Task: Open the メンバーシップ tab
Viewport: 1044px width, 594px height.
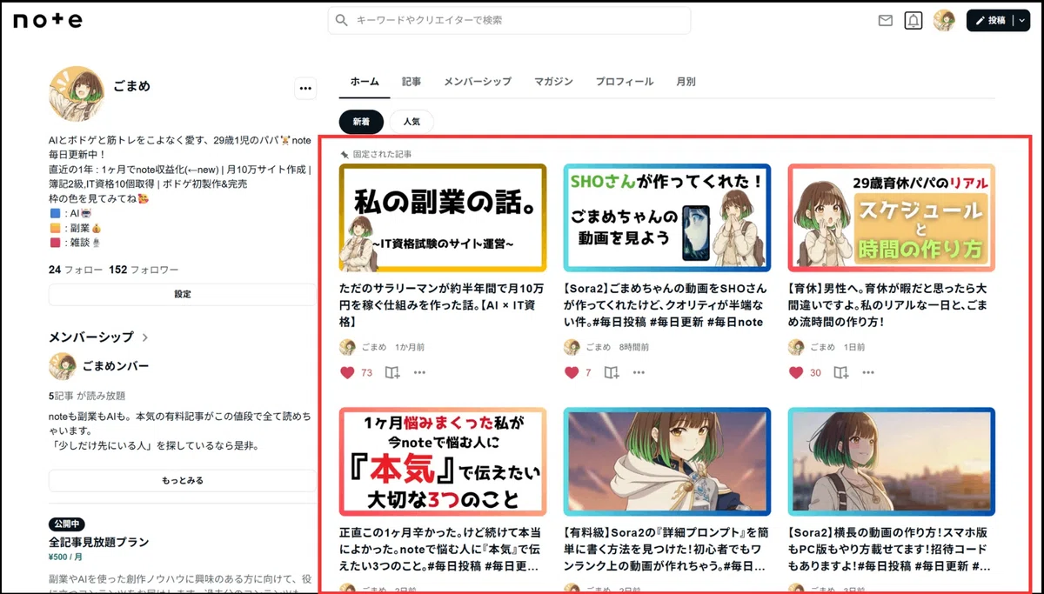Action: pyautogui.click(x=478, y=82)
